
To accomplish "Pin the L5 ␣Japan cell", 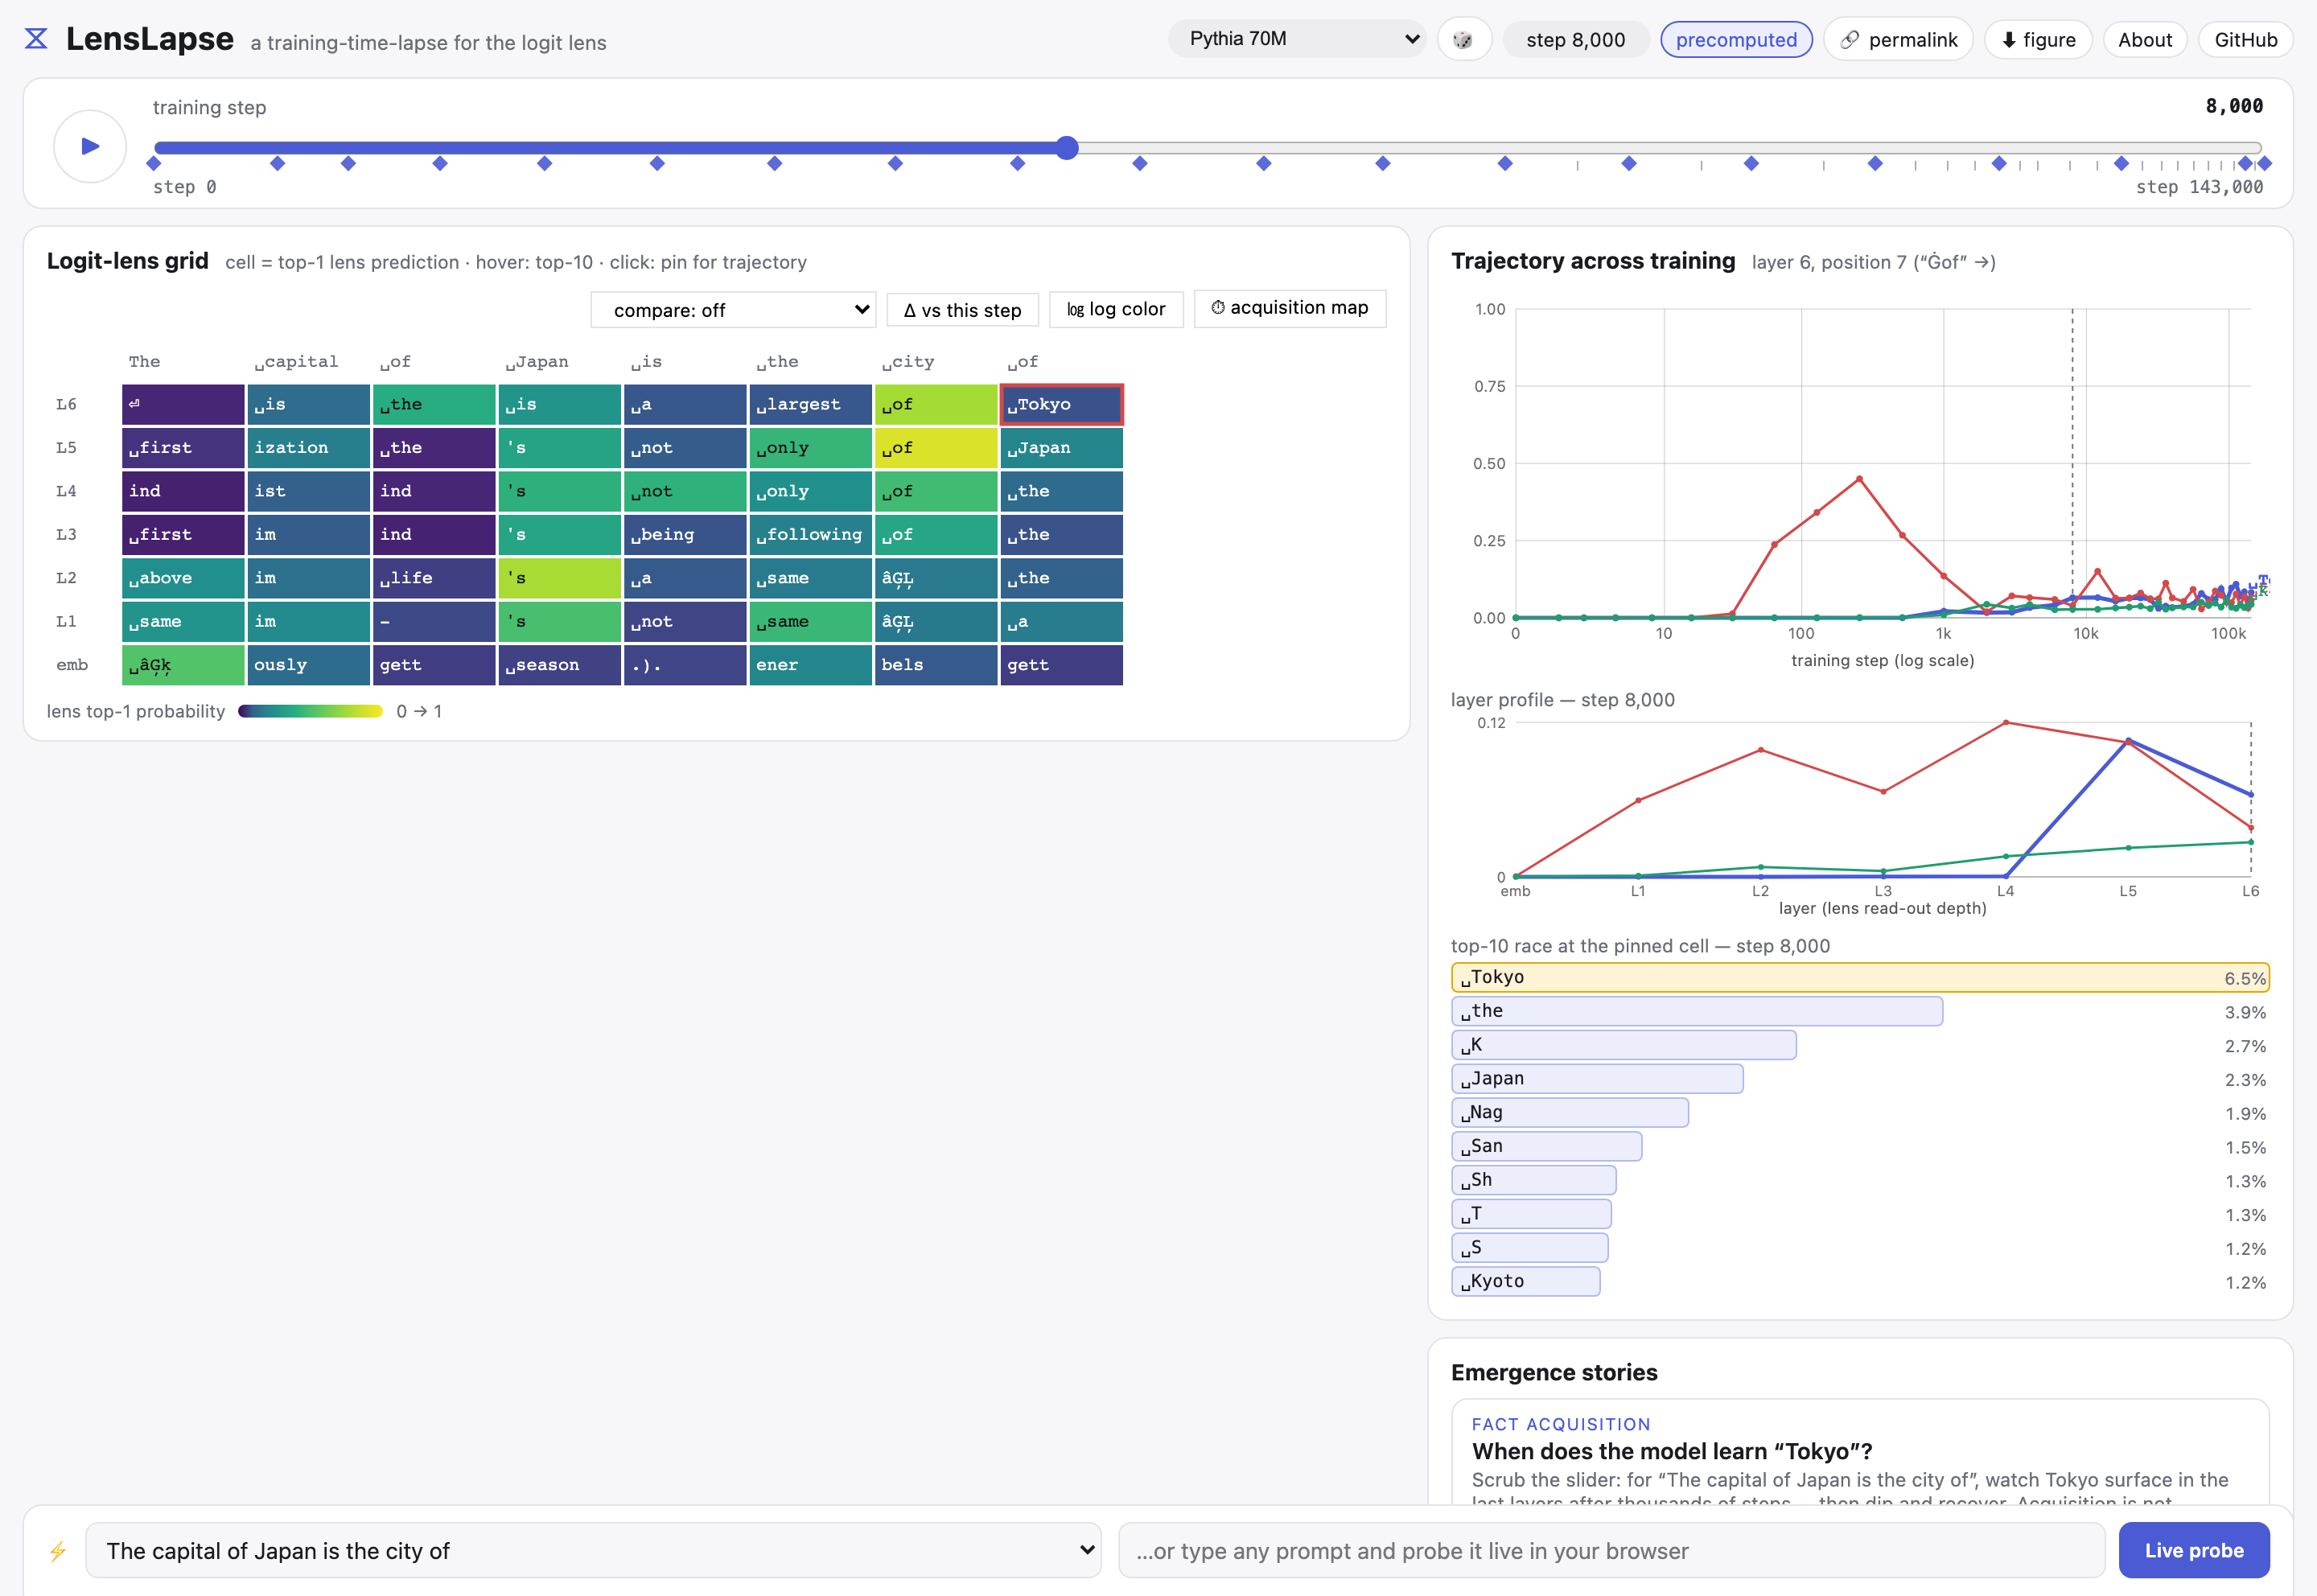I will click(x=1061, y=448).
